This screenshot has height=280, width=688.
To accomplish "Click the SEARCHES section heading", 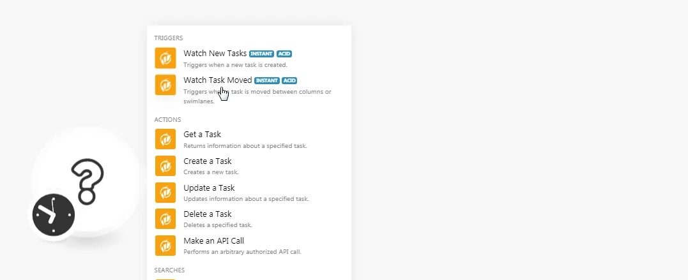I will coord(169,270).
